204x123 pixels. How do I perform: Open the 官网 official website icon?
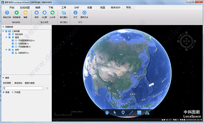tap(36, 13)
